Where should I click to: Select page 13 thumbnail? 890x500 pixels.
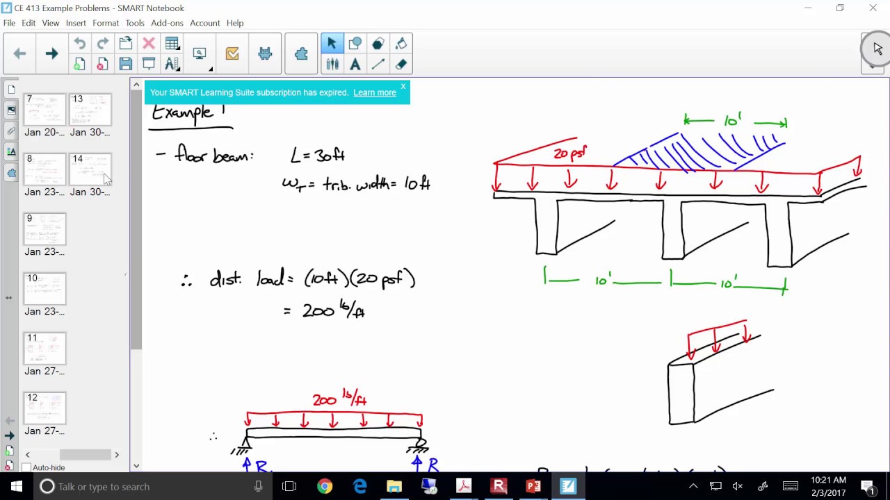[90, 110]
